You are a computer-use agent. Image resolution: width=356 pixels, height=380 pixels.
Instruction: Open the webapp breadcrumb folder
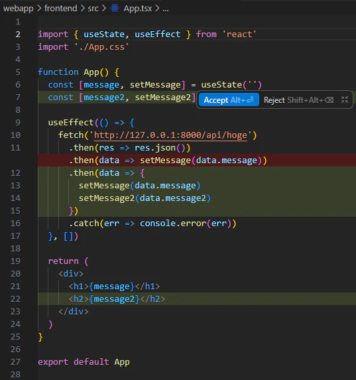pos(18,9)
